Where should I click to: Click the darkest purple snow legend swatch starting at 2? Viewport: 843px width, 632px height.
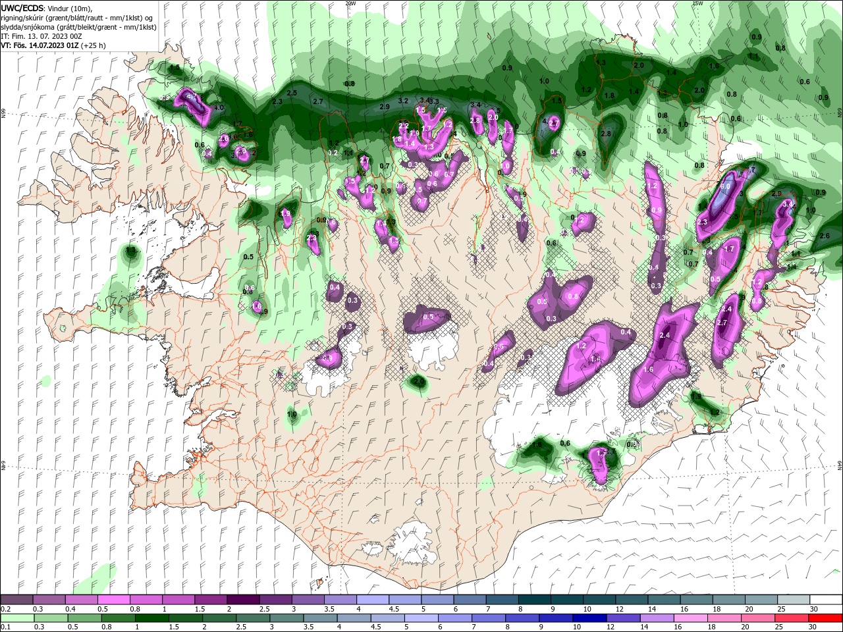243,600
